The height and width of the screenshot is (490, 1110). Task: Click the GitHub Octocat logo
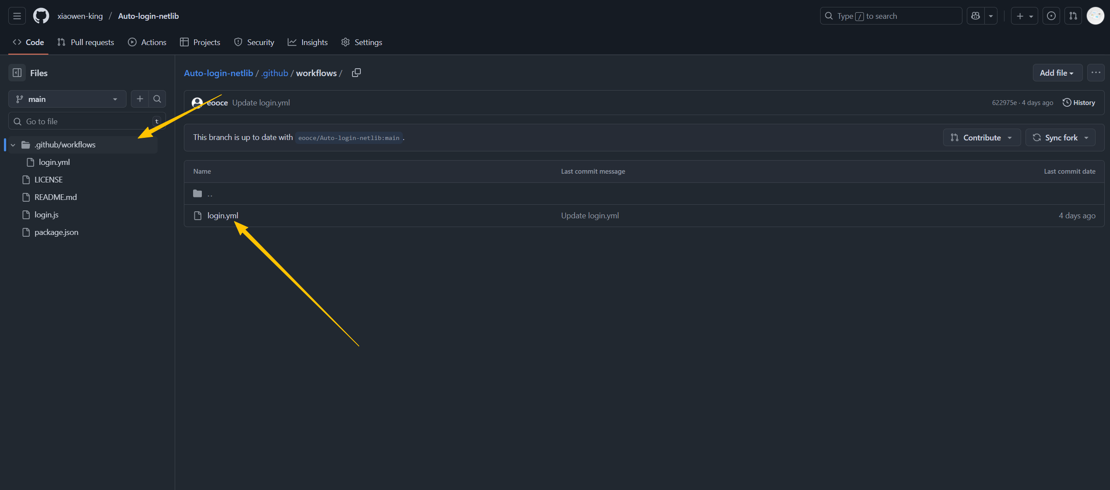(x=41, y=16)
